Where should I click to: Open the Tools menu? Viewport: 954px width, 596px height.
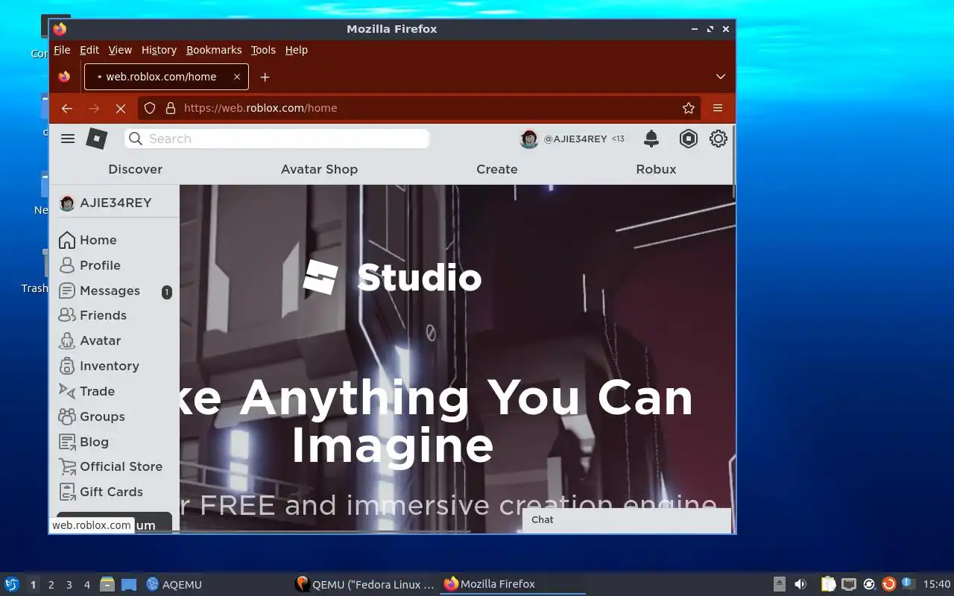[263, 50]
